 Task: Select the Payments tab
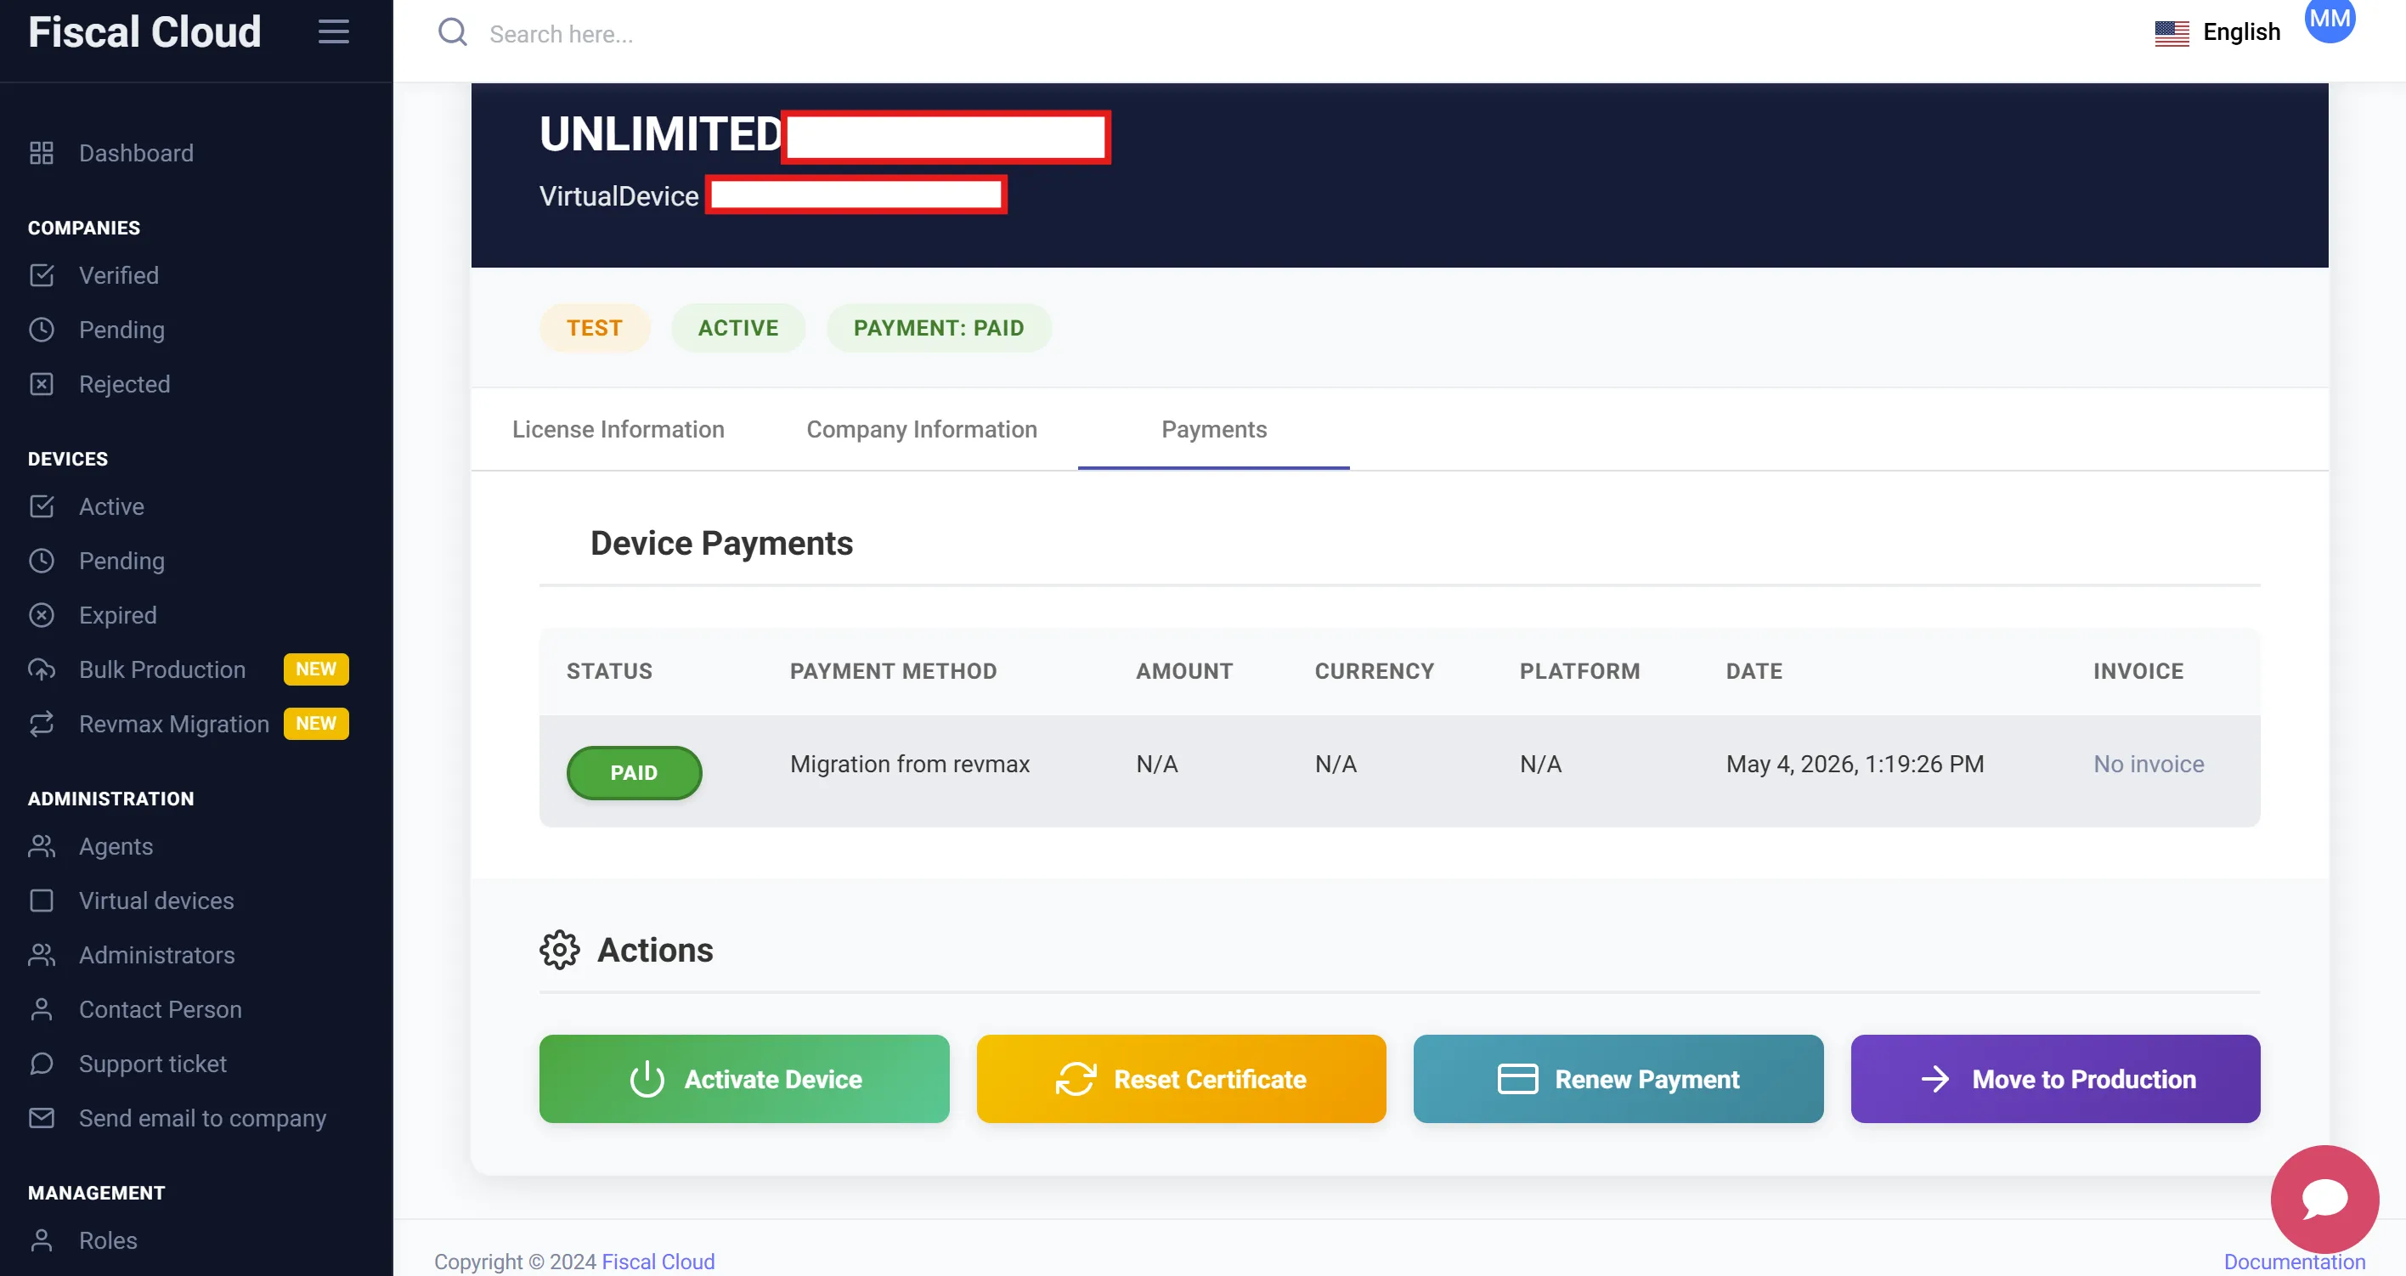pyautogui.click(x=1213, y=430)
